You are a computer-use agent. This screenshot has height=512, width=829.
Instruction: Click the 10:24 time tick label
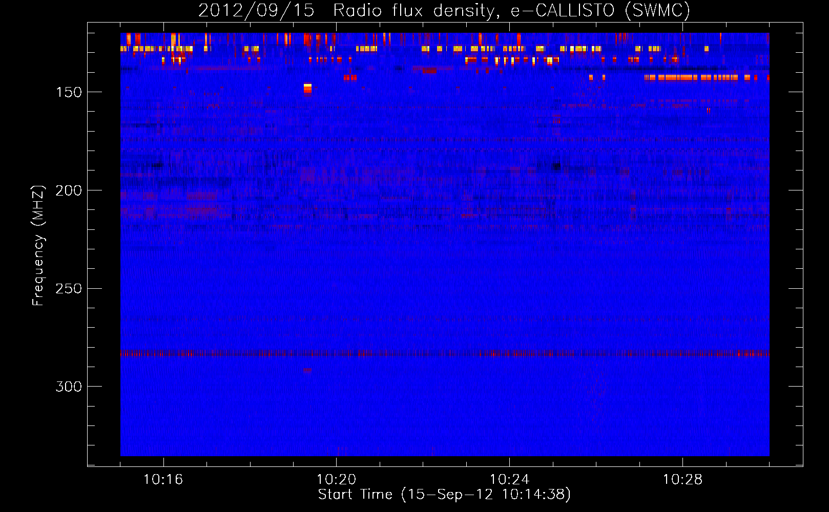(x=509, y=480)
